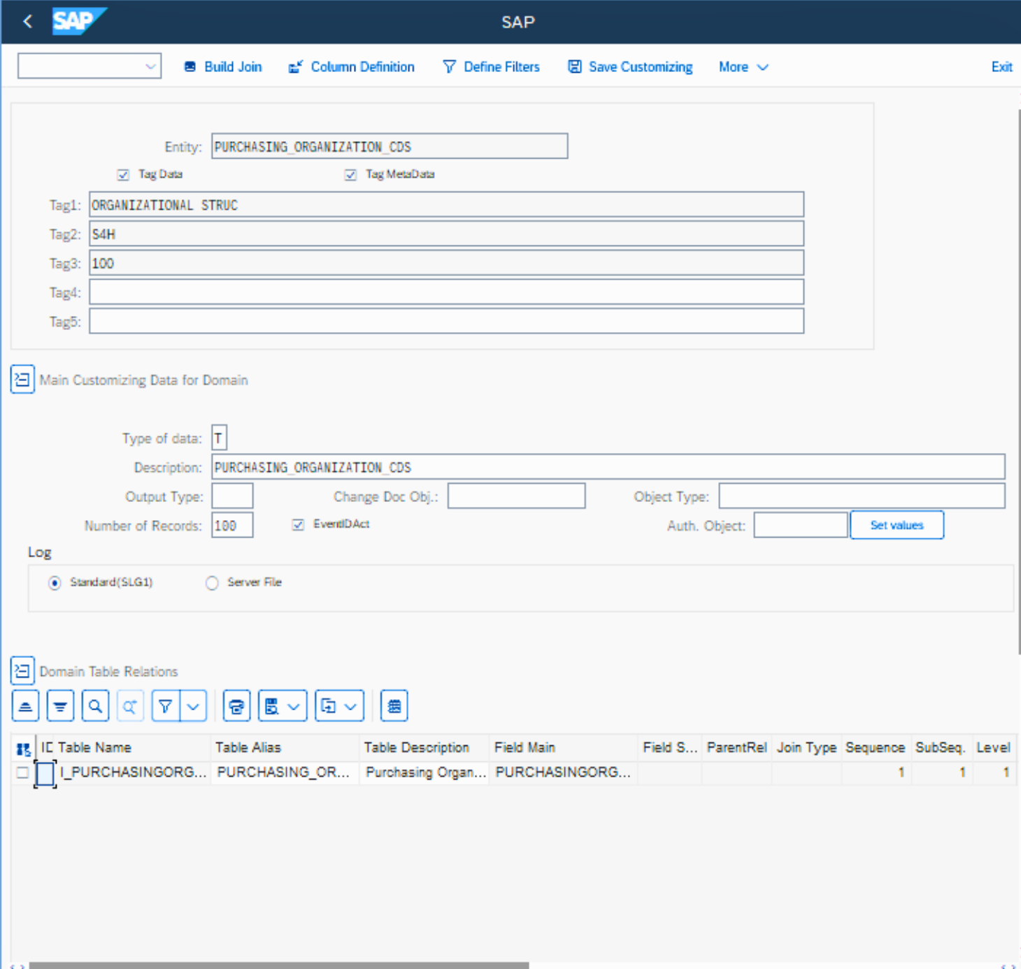The image size is (1021, 969).
Task: Collapse the Domain Table Relations section icon
Action: click(x=22, y=671)
